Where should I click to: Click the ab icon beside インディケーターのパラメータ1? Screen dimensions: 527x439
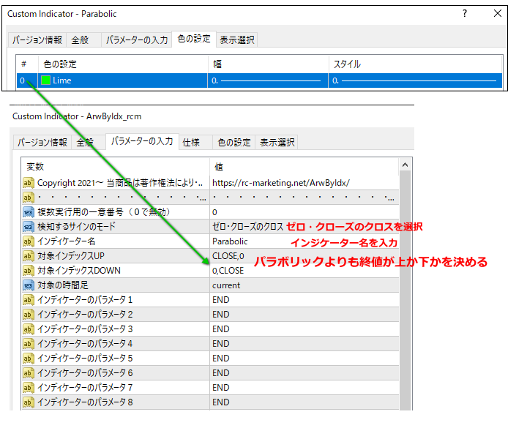[29, 299]
